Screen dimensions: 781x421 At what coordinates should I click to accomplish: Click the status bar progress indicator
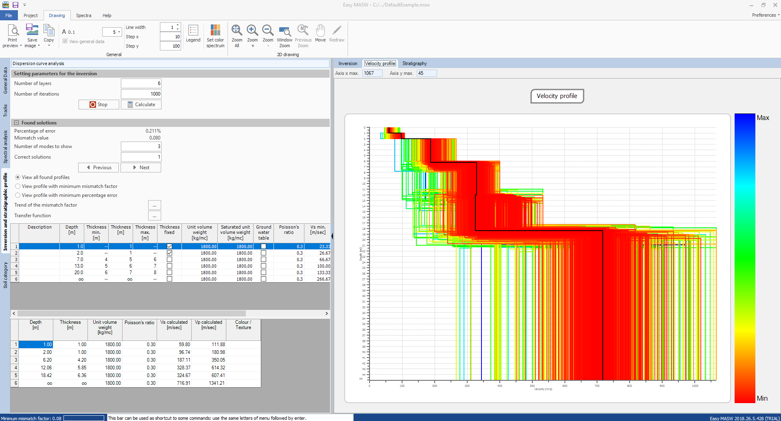click(84, 418)
